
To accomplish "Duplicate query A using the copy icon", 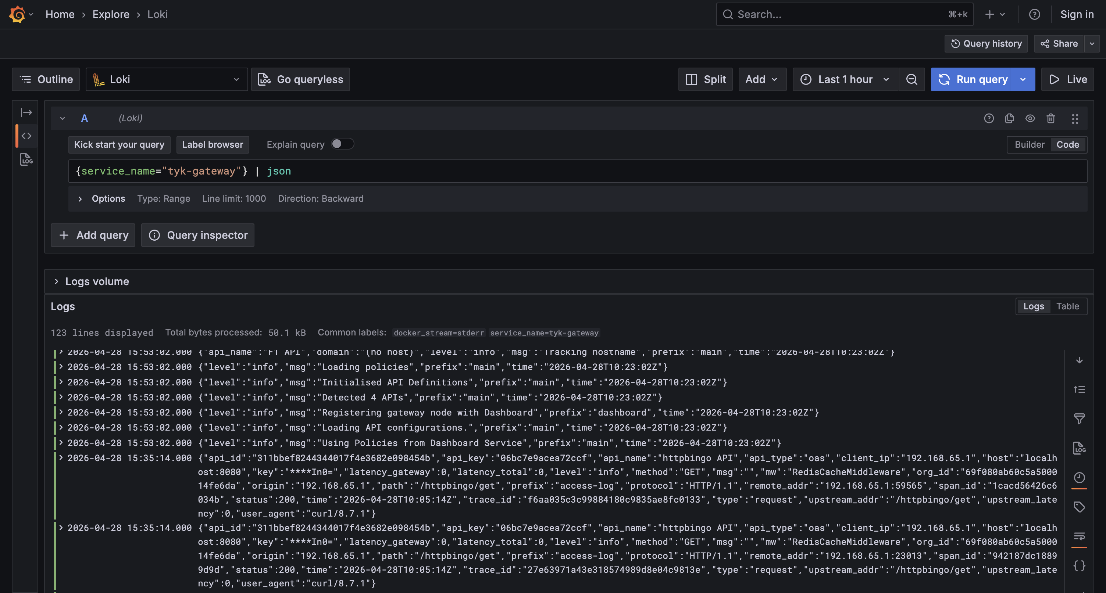I will [x=1009, y=118].
